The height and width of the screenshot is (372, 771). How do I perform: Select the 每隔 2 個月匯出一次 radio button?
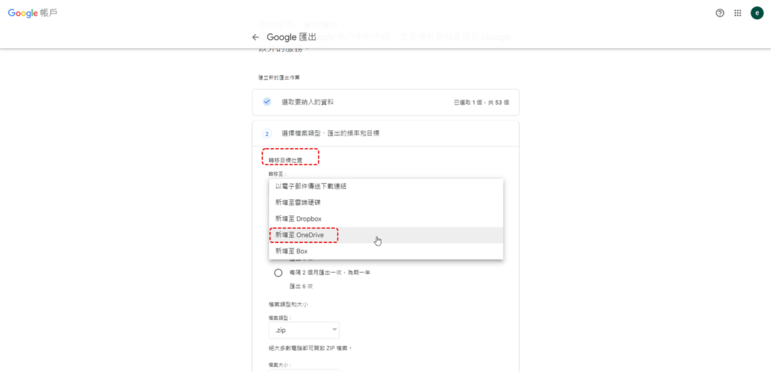(278, 273)
